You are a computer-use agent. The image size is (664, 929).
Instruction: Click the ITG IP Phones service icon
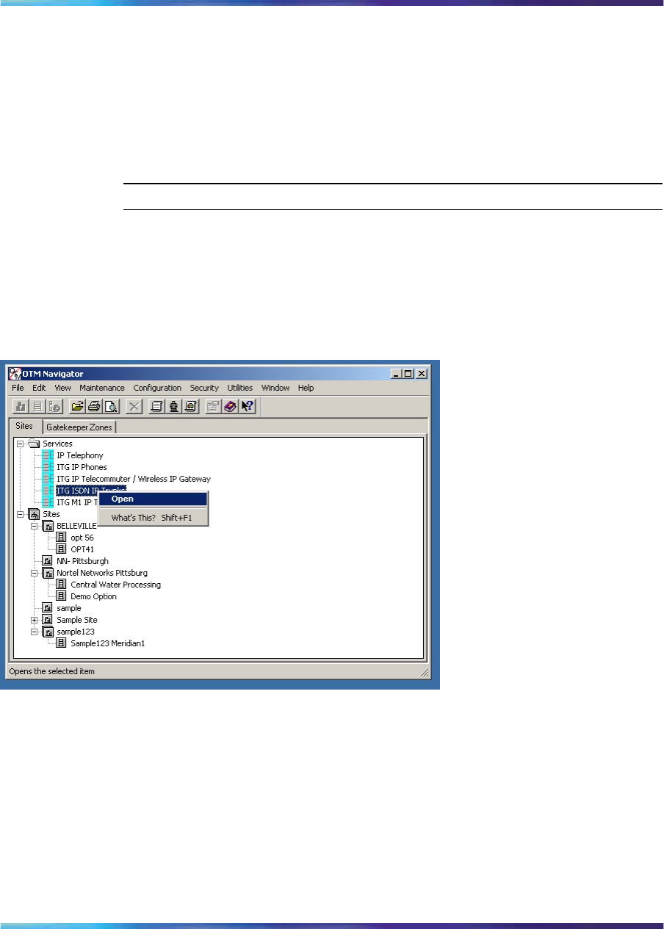48,467
